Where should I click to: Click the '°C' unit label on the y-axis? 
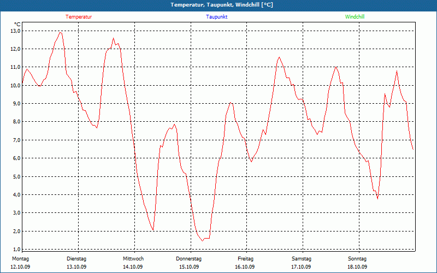click(17, 25)
